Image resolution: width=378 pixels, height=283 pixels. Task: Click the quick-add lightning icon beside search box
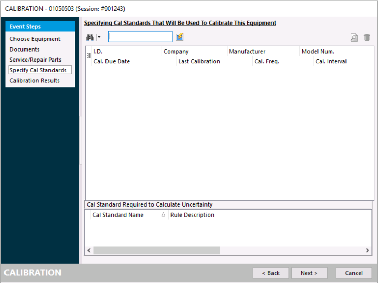pyautogui.click(x=179, y=37)
